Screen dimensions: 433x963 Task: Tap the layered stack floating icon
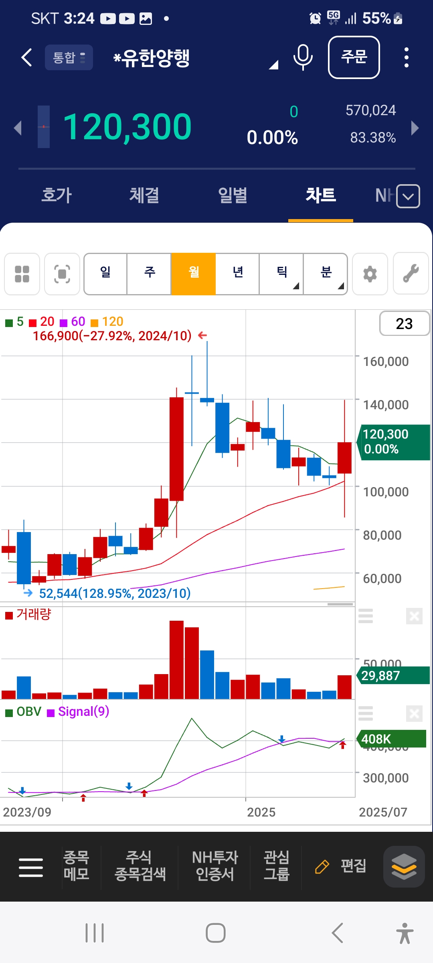[x=404, y=867]
